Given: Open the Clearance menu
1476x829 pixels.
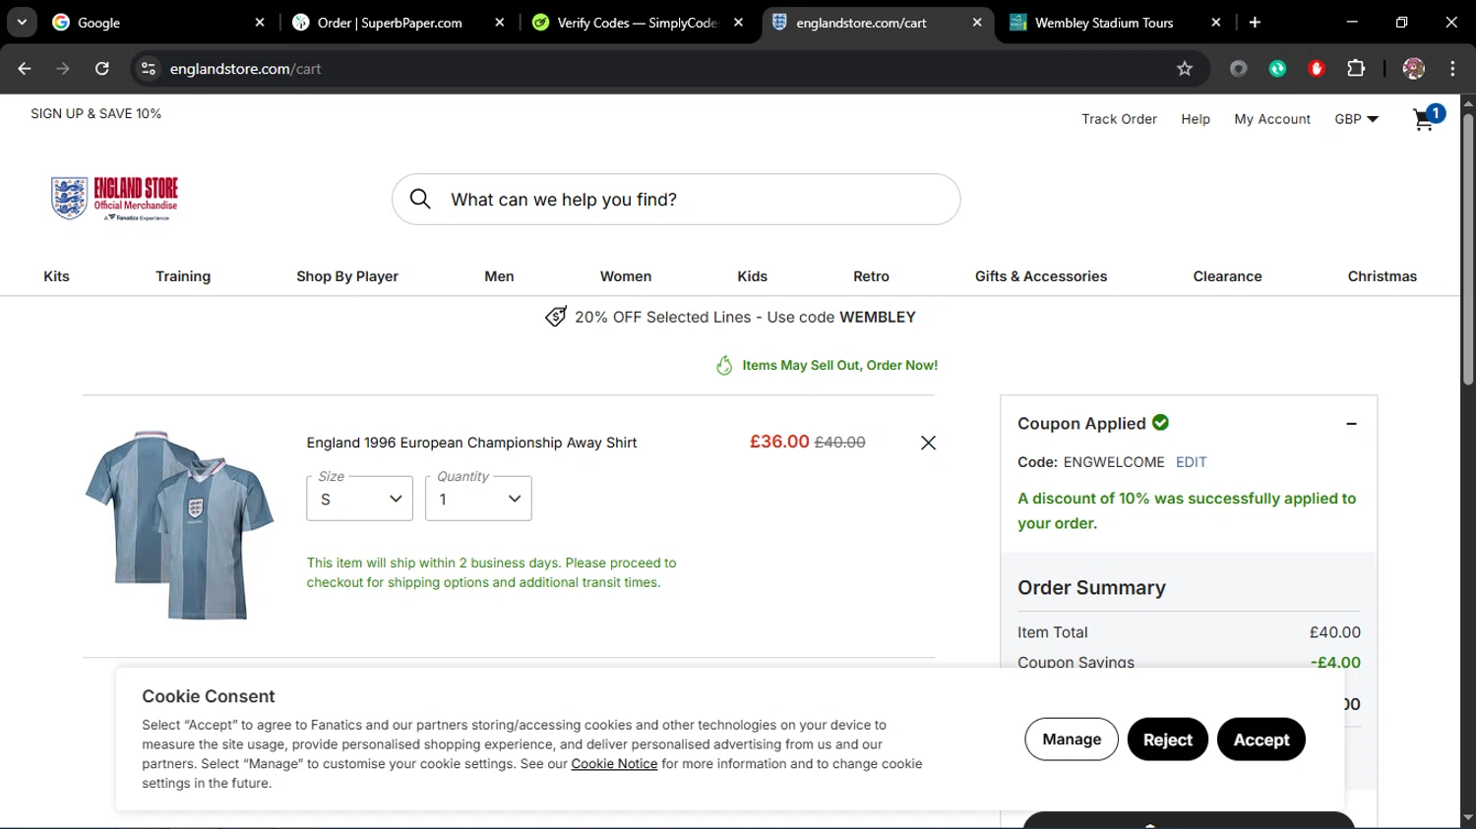Looking at the screenshot, I should pyautogui.click(x=1227, y=276).
